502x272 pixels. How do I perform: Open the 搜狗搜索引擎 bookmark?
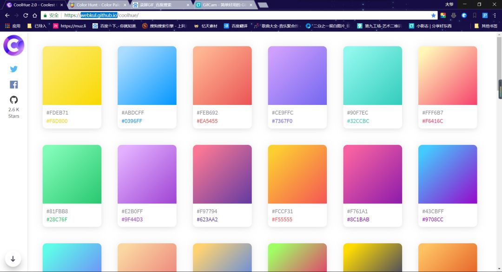(x=164, y=26)
